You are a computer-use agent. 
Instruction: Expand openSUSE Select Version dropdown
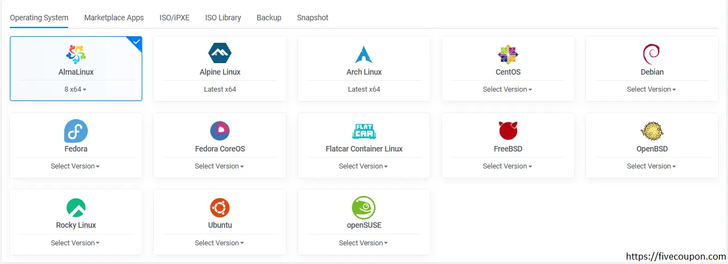click(364, 243)
